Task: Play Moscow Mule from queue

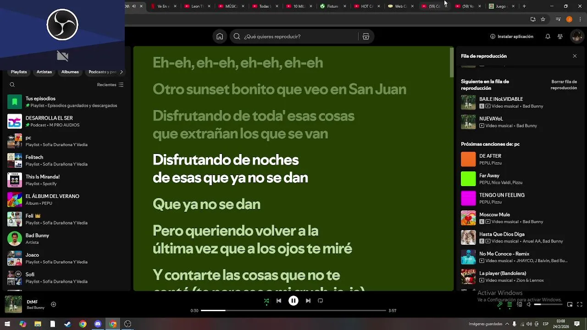Action: [x=520, y=218]
